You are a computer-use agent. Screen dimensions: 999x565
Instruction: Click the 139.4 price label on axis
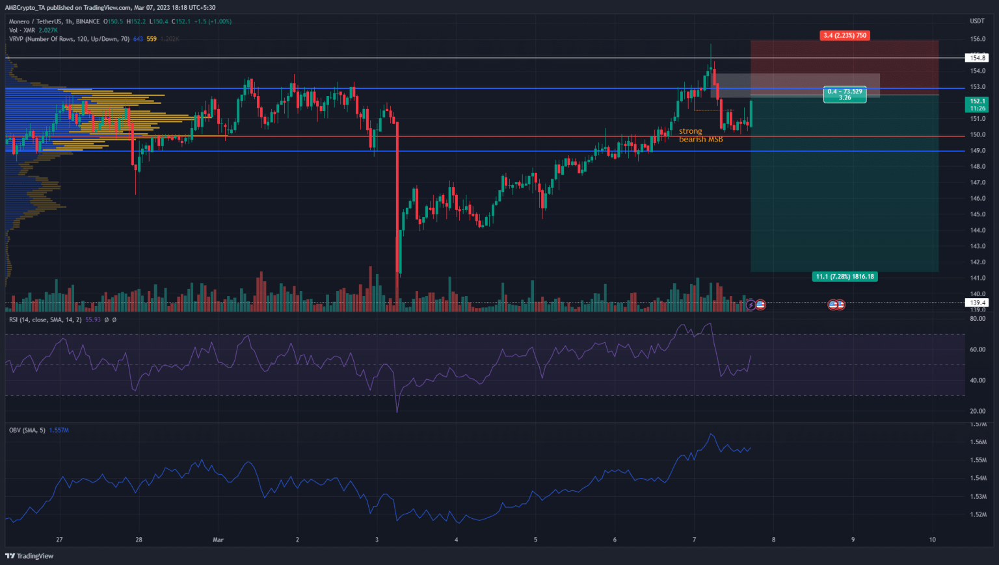pos(978,303)
